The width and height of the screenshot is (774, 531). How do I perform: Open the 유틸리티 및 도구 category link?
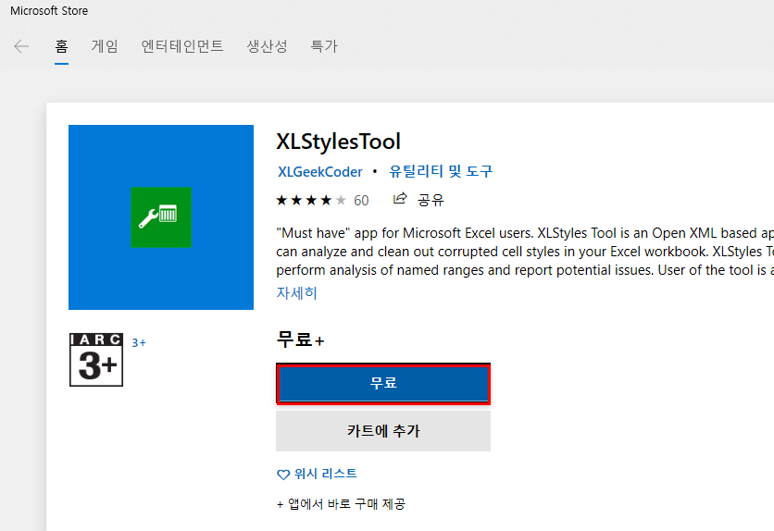point(441,171)
